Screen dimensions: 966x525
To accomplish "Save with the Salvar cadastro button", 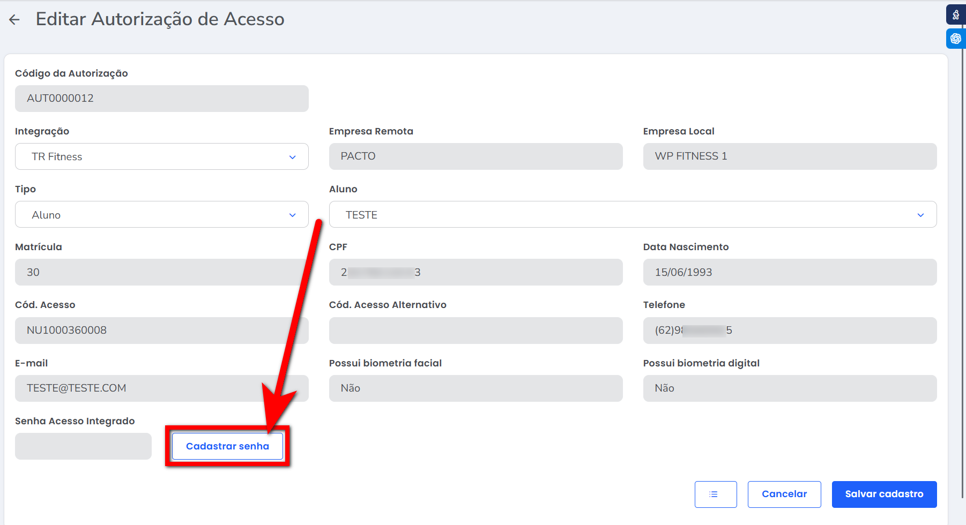I will click(884, 494).
